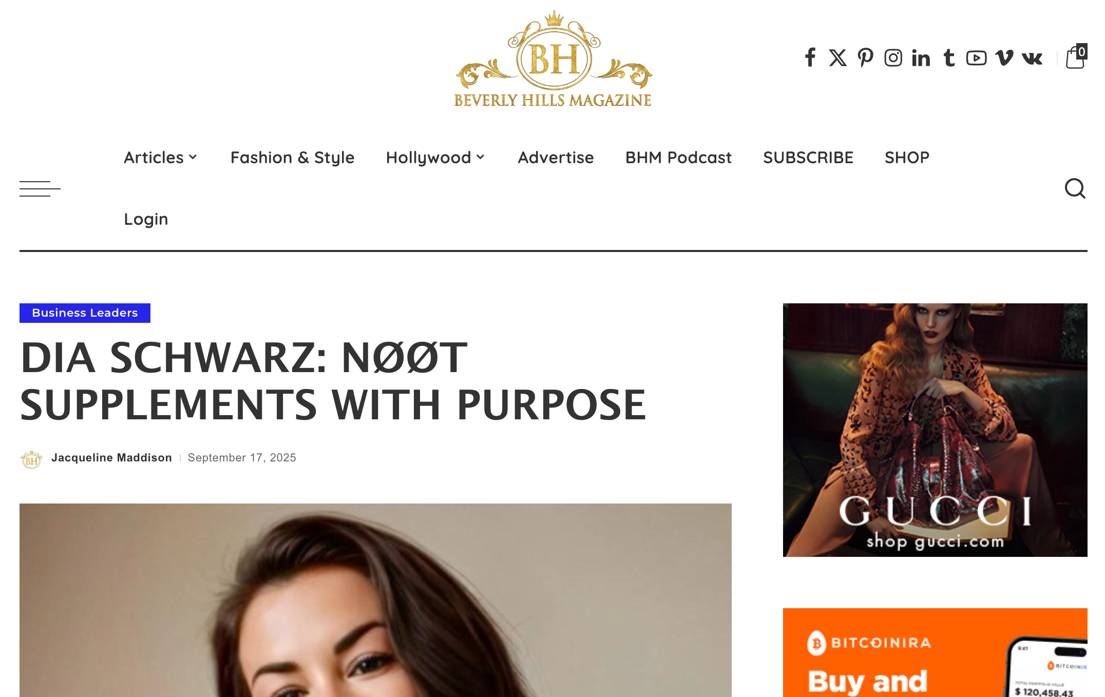Open the Vimeo icon

pyautogui.click(x=1004, y=57)
